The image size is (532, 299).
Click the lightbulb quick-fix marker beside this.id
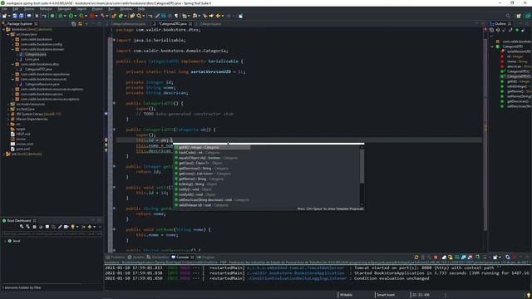coord(106,140)
